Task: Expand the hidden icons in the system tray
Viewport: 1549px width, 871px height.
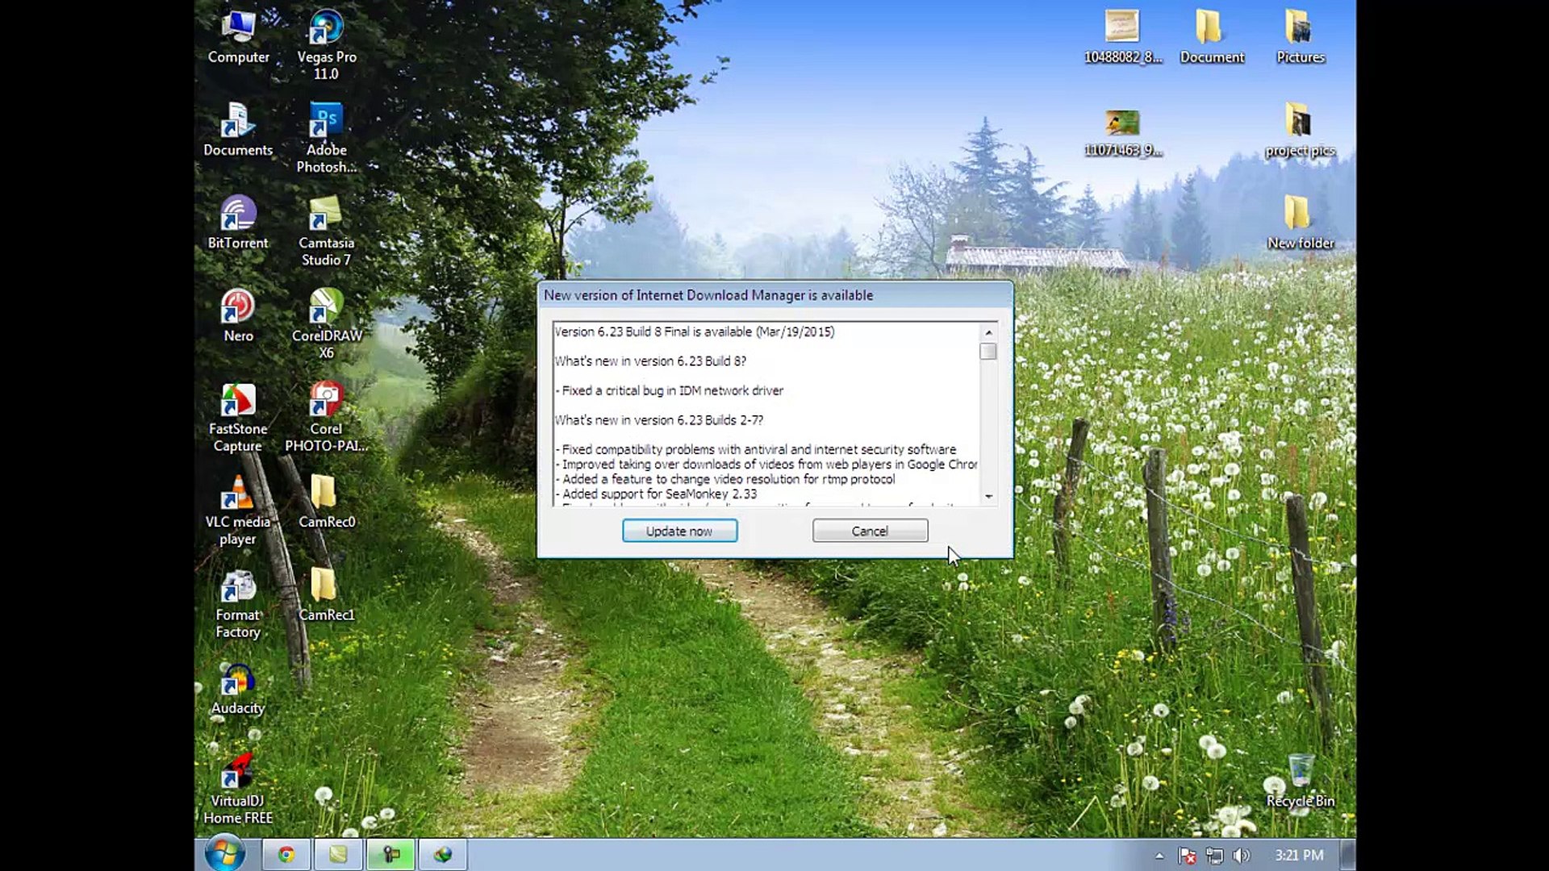Action: [x=1159, y=854]
